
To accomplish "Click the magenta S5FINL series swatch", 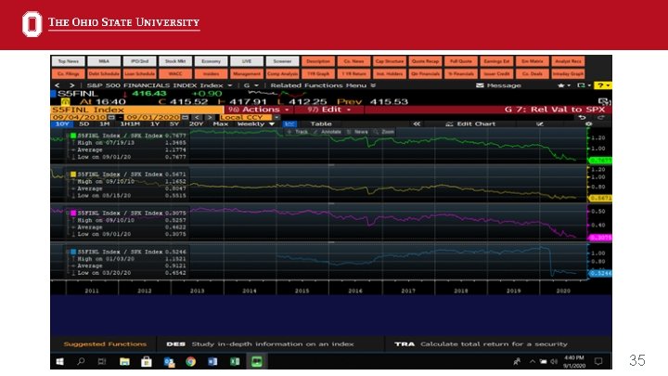I will point(73,214).
